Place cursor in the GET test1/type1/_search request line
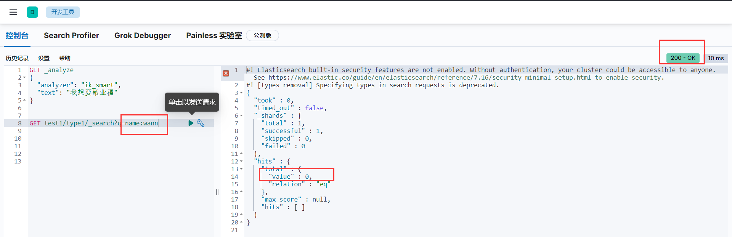The image size is (732, 237). point(94,123)
